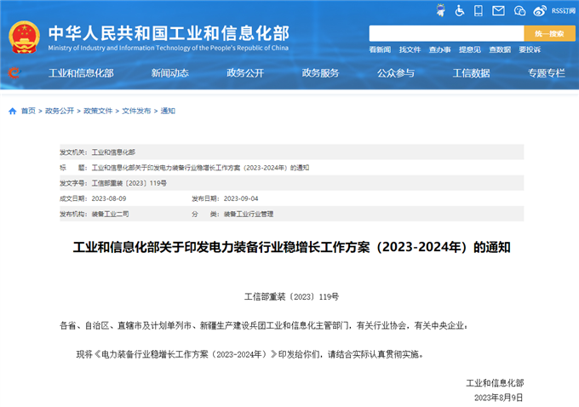Click the 分类 value 装备工业行业管理
Viewport: 579px width, 407px height.
249,215
